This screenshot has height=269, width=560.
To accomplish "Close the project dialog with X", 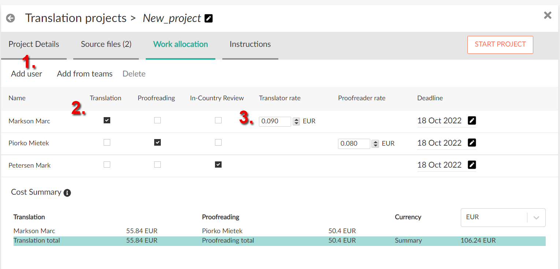I will pyautogui.click(x=548, y=15).
